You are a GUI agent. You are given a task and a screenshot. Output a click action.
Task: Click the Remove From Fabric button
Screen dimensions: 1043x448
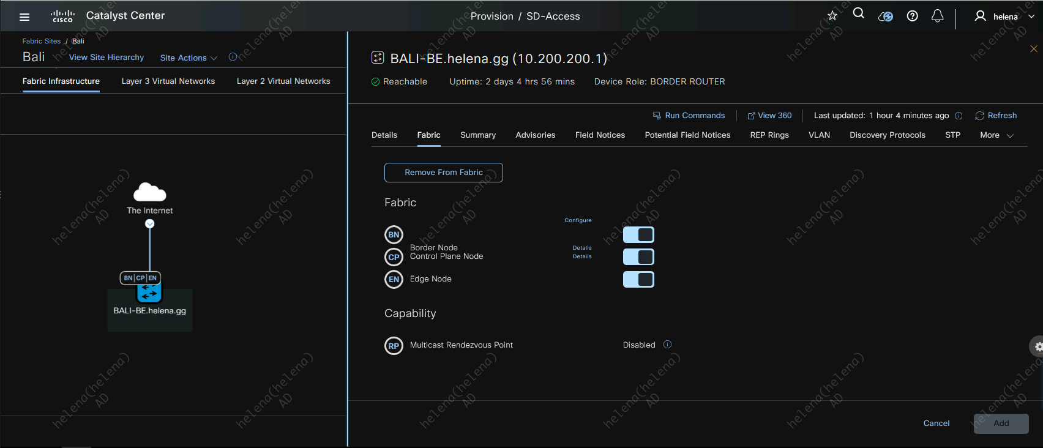click(444, 173)
